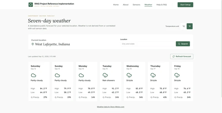Click the Friday drizzle icon

click(177, 75)
